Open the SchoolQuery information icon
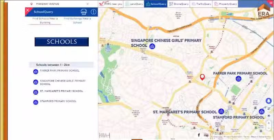The image size is (274, 140). (94, 12)
